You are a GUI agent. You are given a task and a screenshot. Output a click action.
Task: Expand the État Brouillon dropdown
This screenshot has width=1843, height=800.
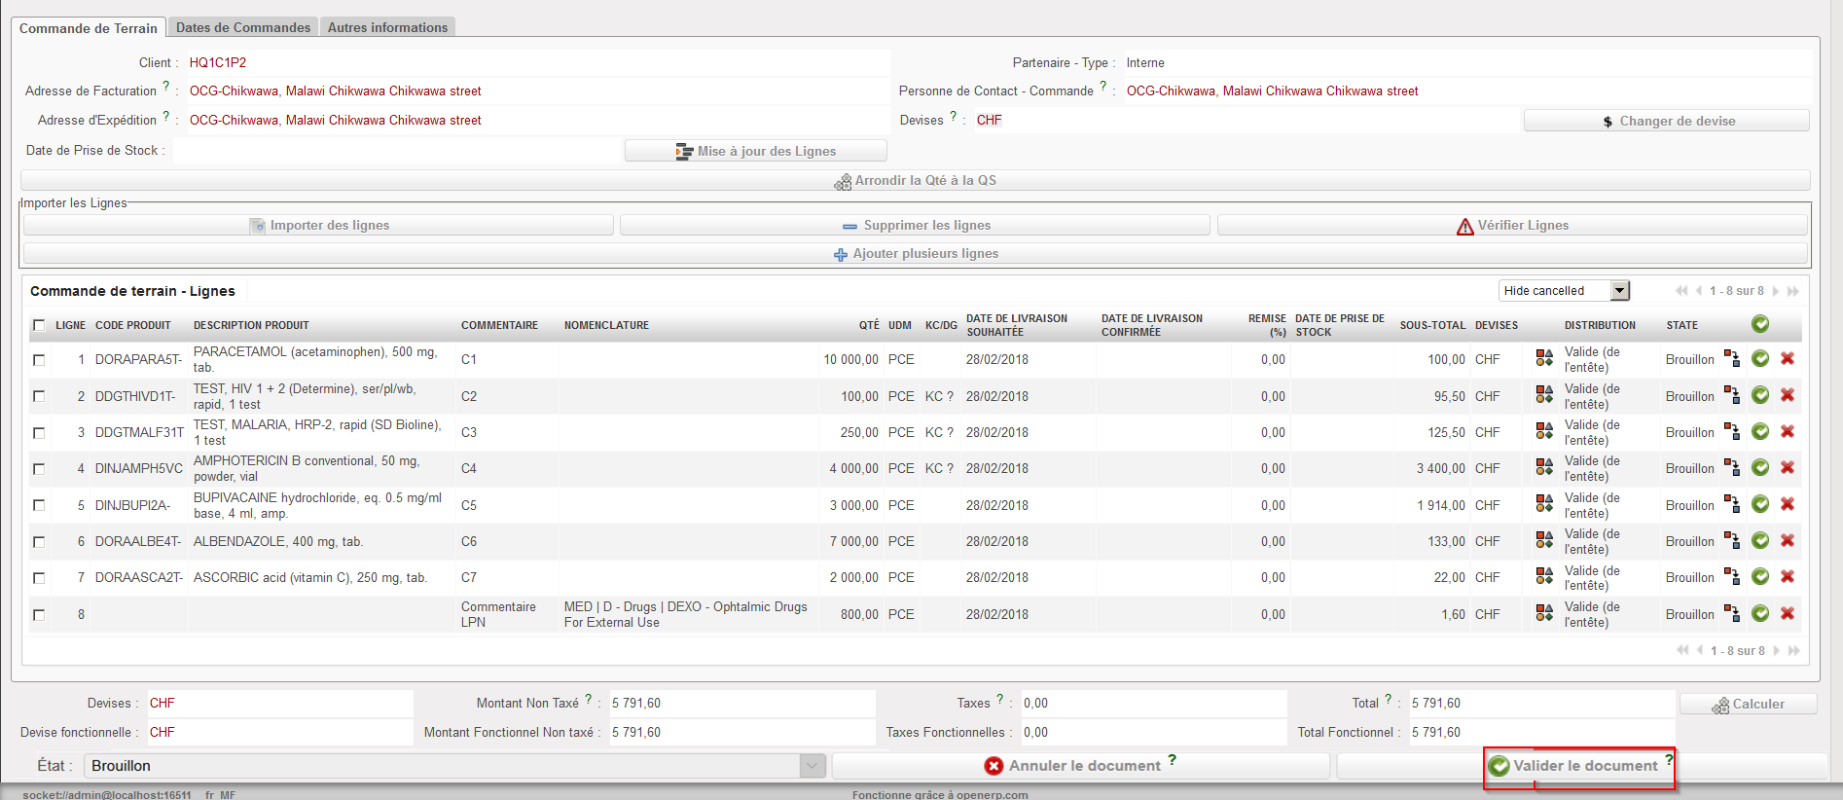pos(813,766)
